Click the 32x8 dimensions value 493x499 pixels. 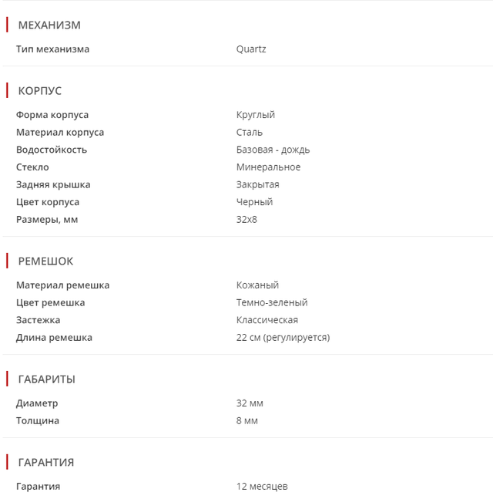click(246, 220)
